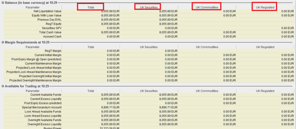The width and height of the screenshot is (296, 129).
Task: Click Parameter header in Balance table
Action: [x=33, y=7]
